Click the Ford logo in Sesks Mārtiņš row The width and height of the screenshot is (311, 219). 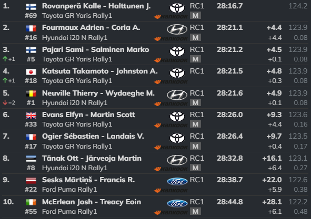click(x=177, y=181)
